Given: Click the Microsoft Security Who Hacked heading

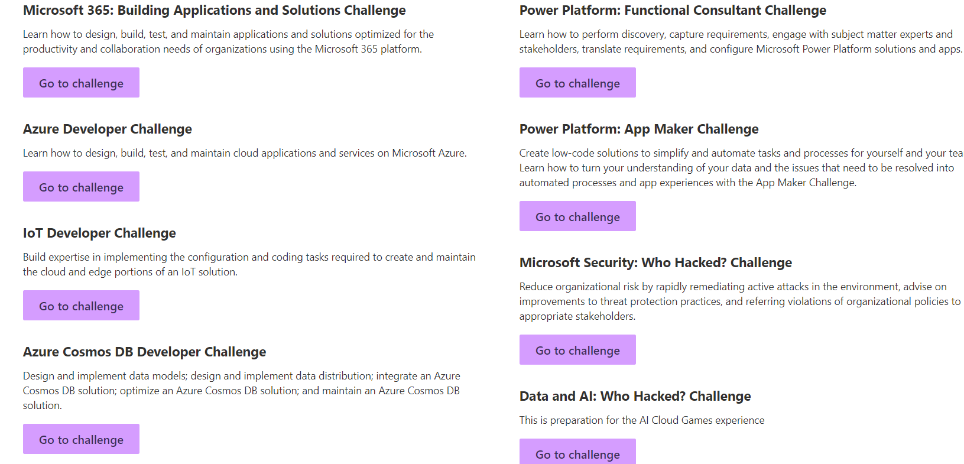Looking at the screenshot, I should coord(655,263).
